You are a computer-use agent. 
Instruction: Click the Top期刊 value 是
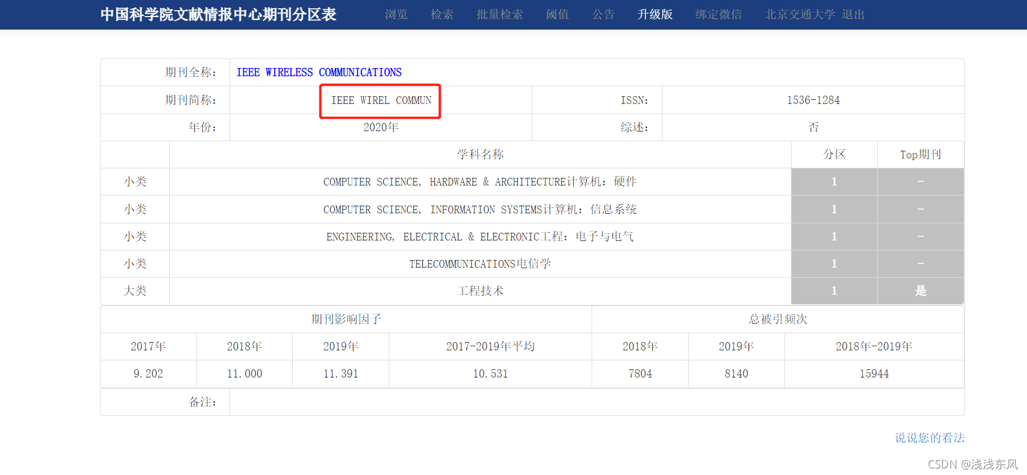tap(921, 291)
